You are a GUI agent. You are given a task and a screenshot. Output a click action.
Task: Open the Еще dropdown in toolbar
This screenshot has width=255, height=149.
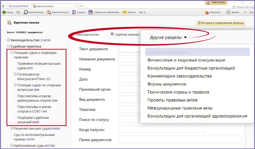tap(142, 12)
